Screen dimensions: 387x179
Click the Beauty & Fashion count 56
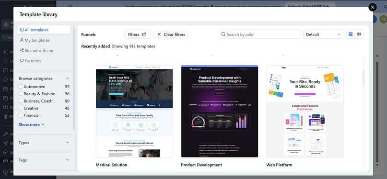click(x=67, y=94)
